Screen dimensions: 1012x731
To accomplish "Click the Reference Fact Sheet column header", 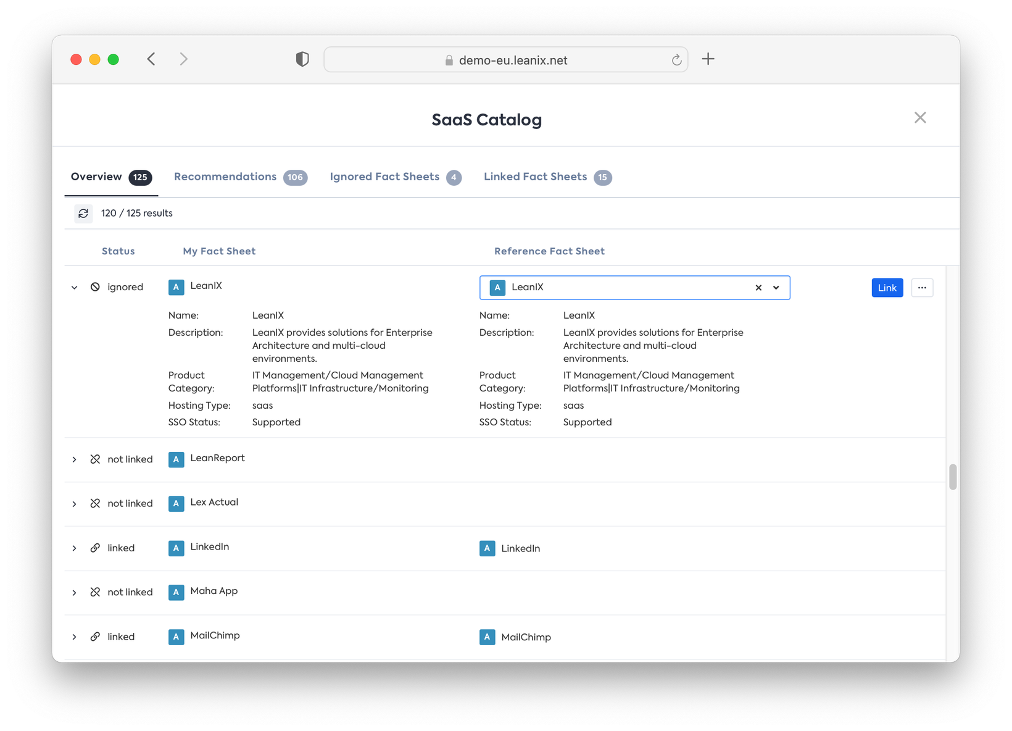I will tap(549, 251).
